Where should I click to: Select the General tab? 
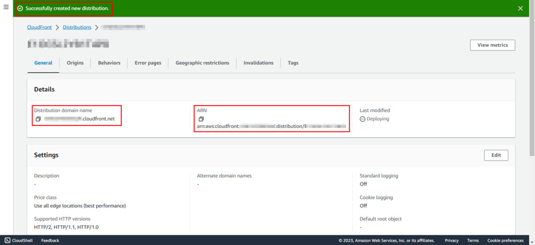coord(43,63)
